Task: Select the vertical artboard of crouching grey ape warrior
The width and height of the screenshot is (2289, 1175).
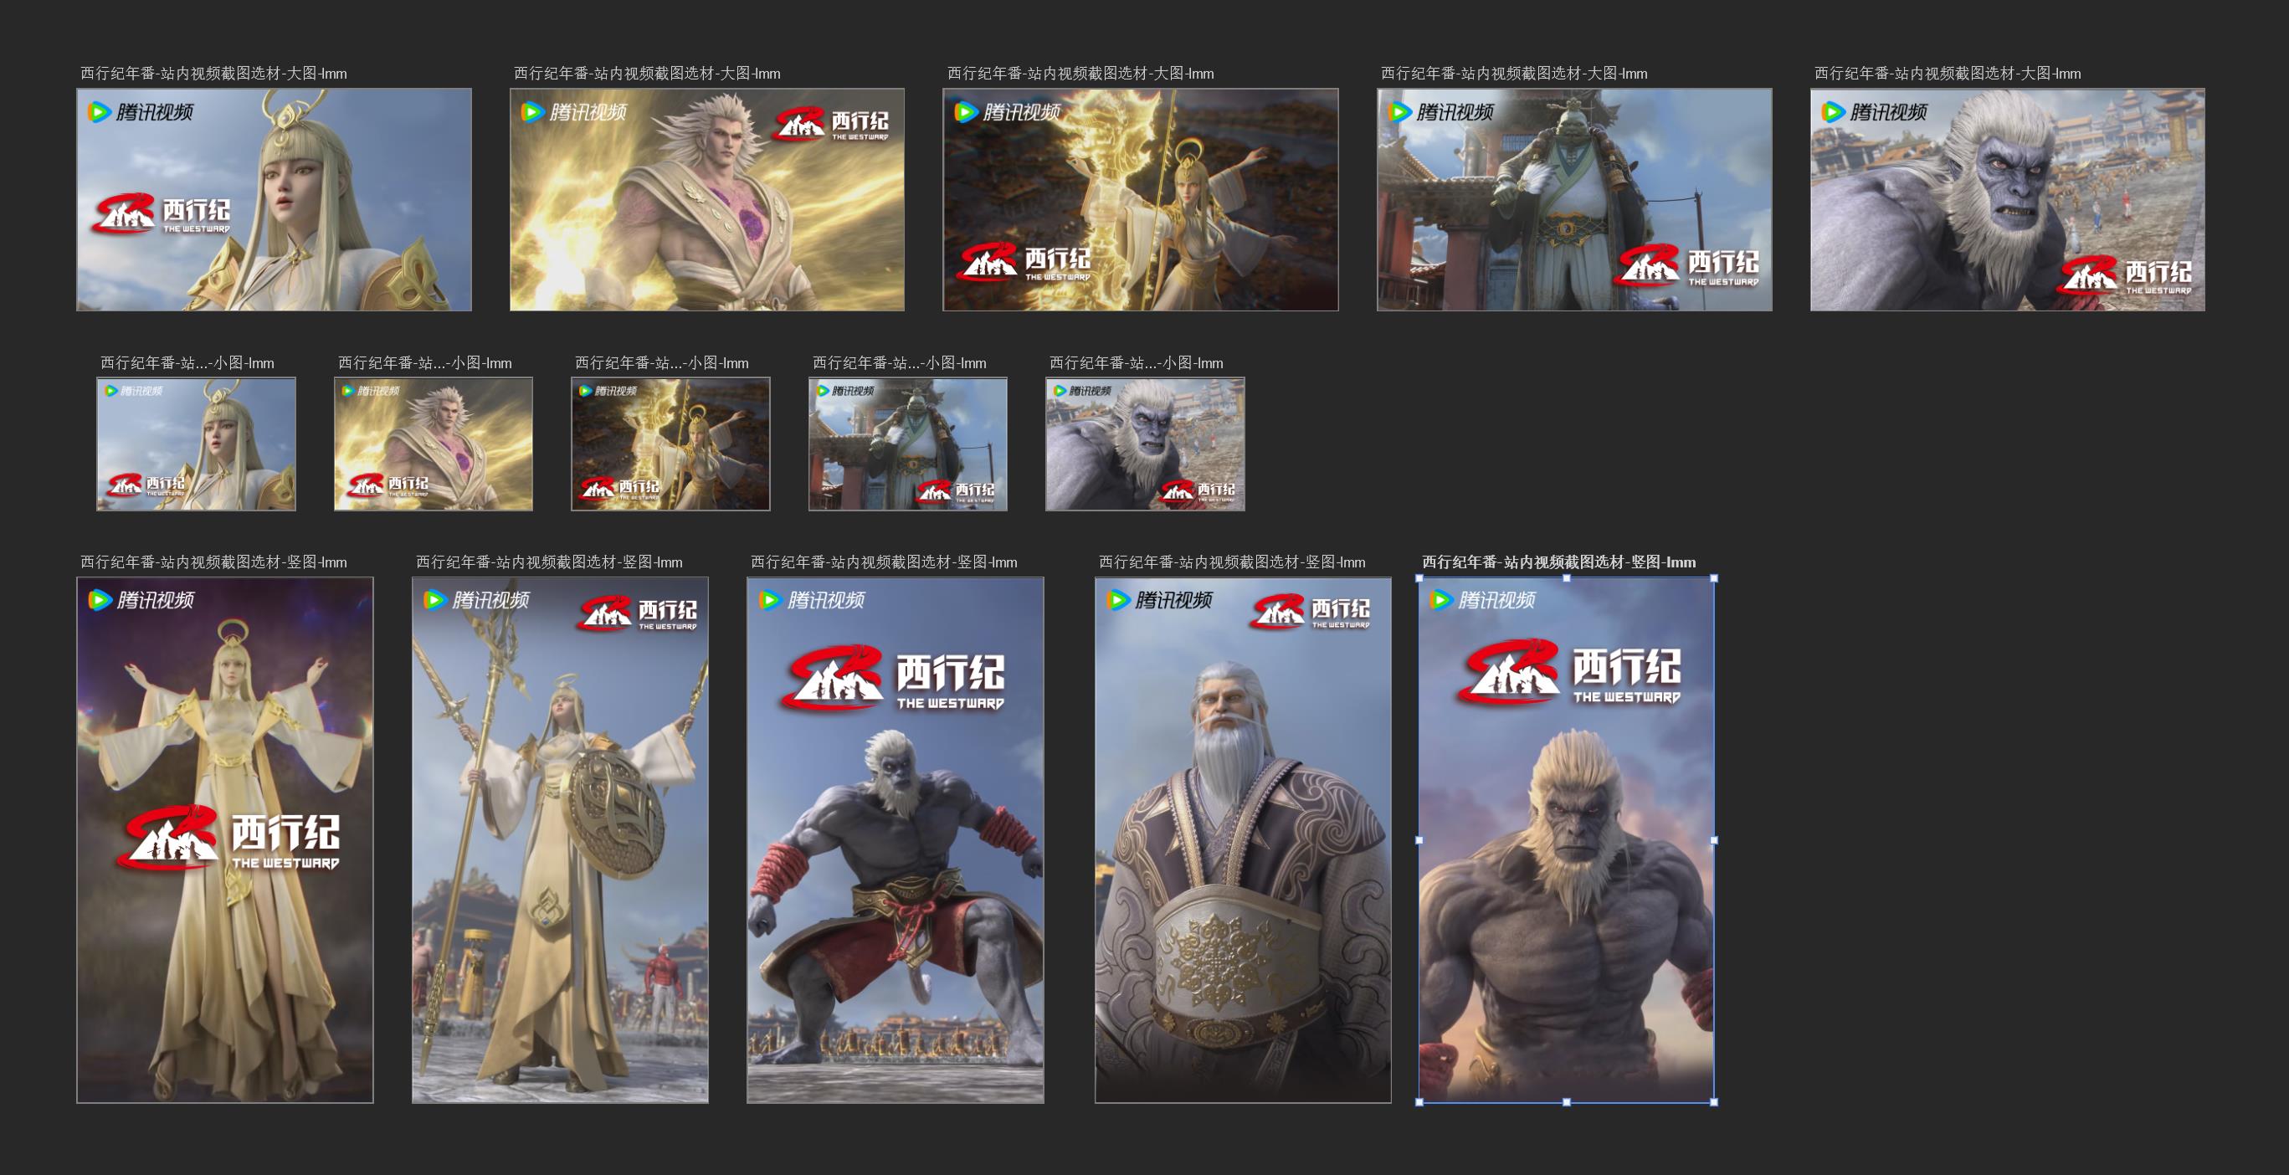Action: (x=895, y=840)
